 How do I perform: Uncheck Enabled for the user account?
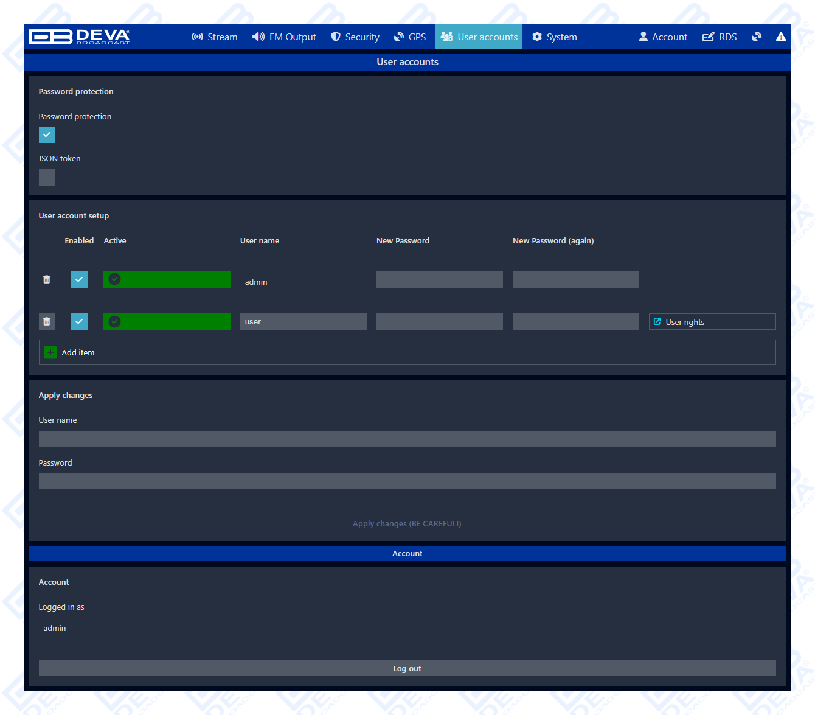coord(79,322)
